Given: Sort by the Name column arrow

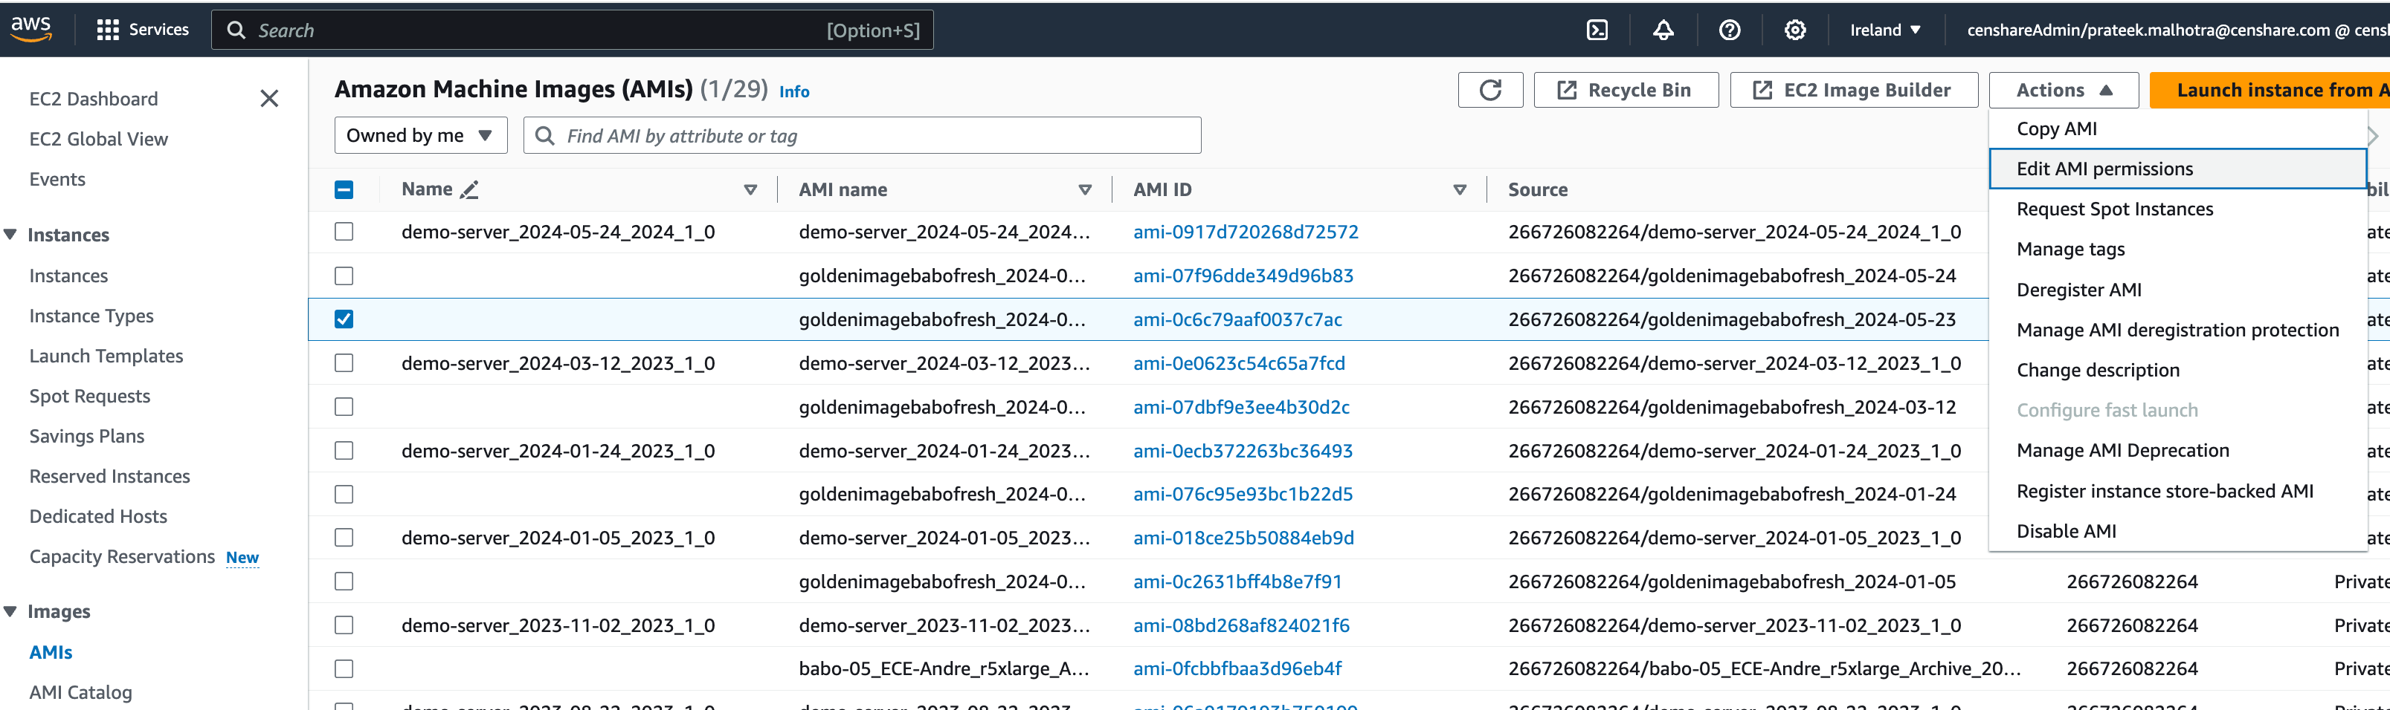Looking at the screenshot, I should point(750,189).
